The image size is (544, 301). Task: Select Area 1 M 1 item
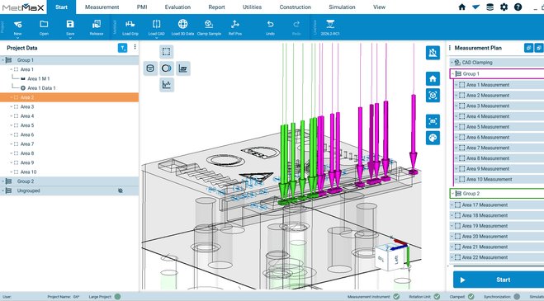[x=38, y=78]
